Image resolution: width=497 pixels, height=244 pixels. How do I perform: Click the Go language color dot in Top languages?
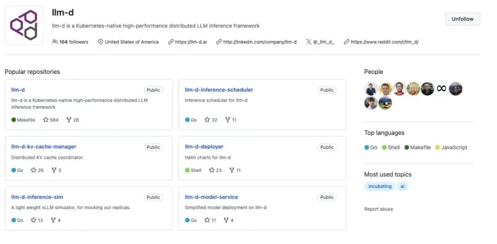367,148
